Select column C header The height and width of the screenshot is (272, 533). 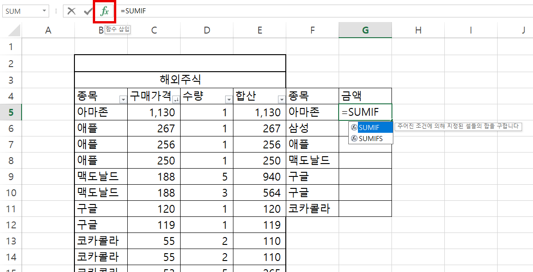154,30
